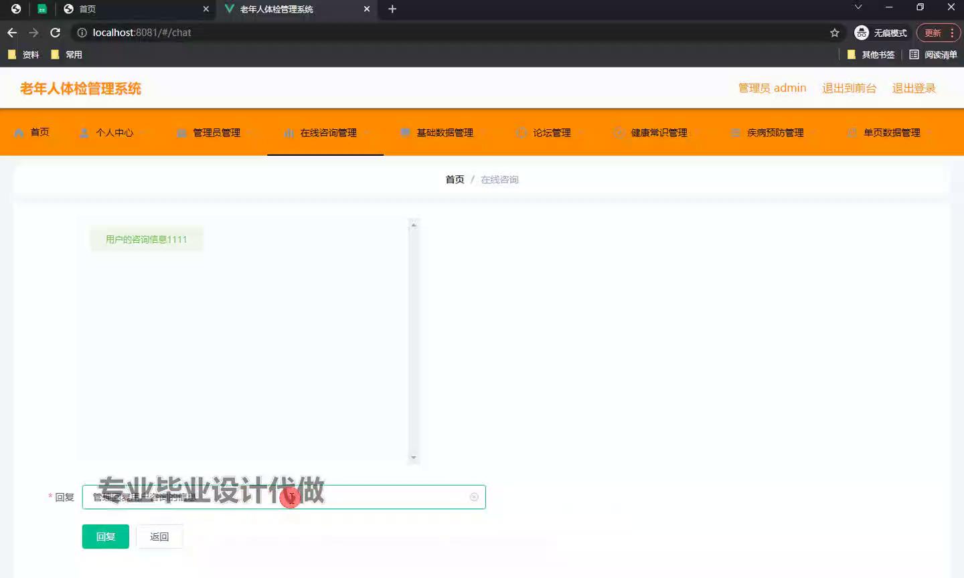964x578 pixels.
Task: Click the 退出到前台 link
Action: (849, 88)
